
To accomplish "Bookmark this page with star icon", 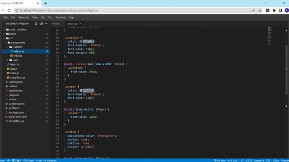I will point(260,10).
